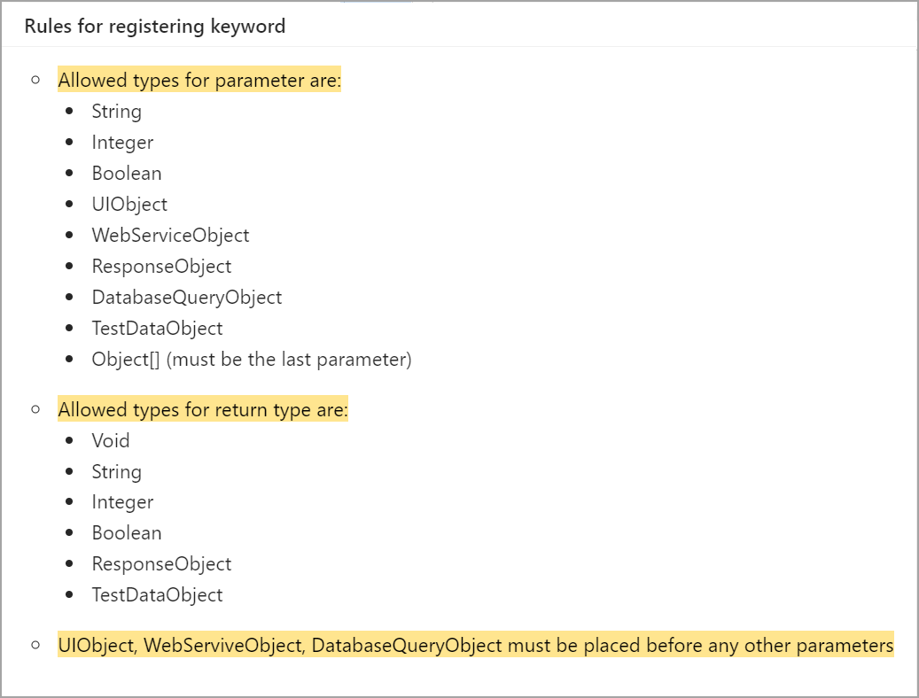919x698 pixels.
Task: Select 'Allowed types for parameter are:' text
Action: (x=199, y=80)
